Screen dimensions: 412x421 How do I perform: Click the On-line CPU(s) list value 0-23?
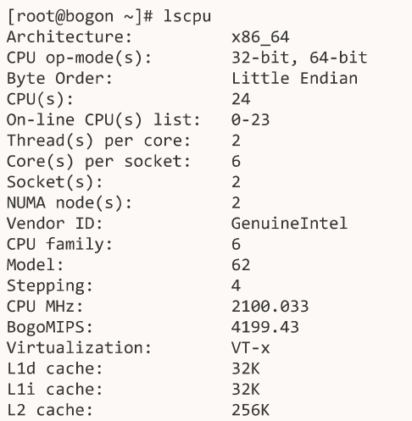click(x=251, y=120)
